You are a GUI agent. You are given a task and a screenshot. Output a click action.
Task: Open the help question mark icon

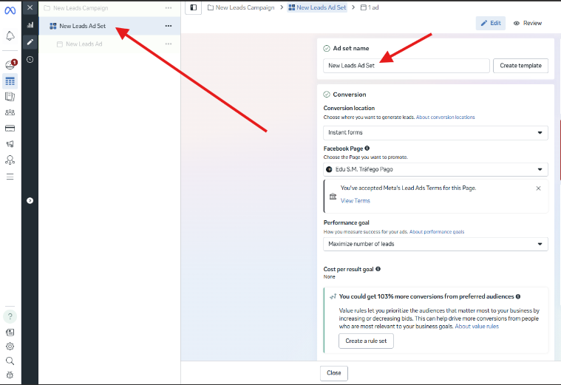coord(10,316)
